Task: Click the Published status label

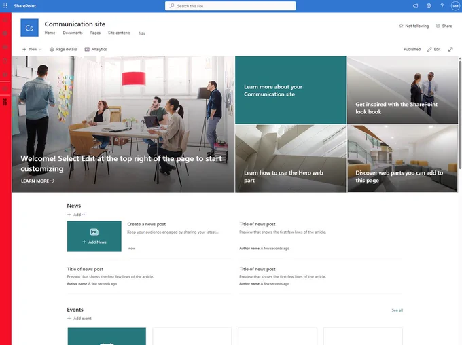Action: tap(412, 49)
